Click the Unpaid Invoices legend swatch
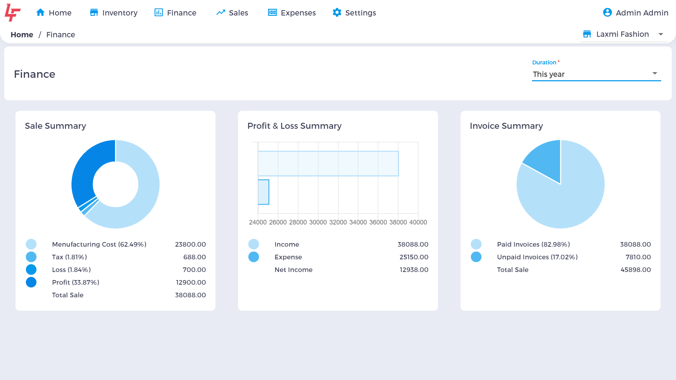Viewport: 676px width, 380px height. pyautogui.click(x=476, y=257)
